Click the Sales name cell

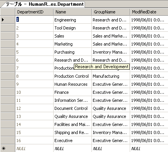coord(72,36)
